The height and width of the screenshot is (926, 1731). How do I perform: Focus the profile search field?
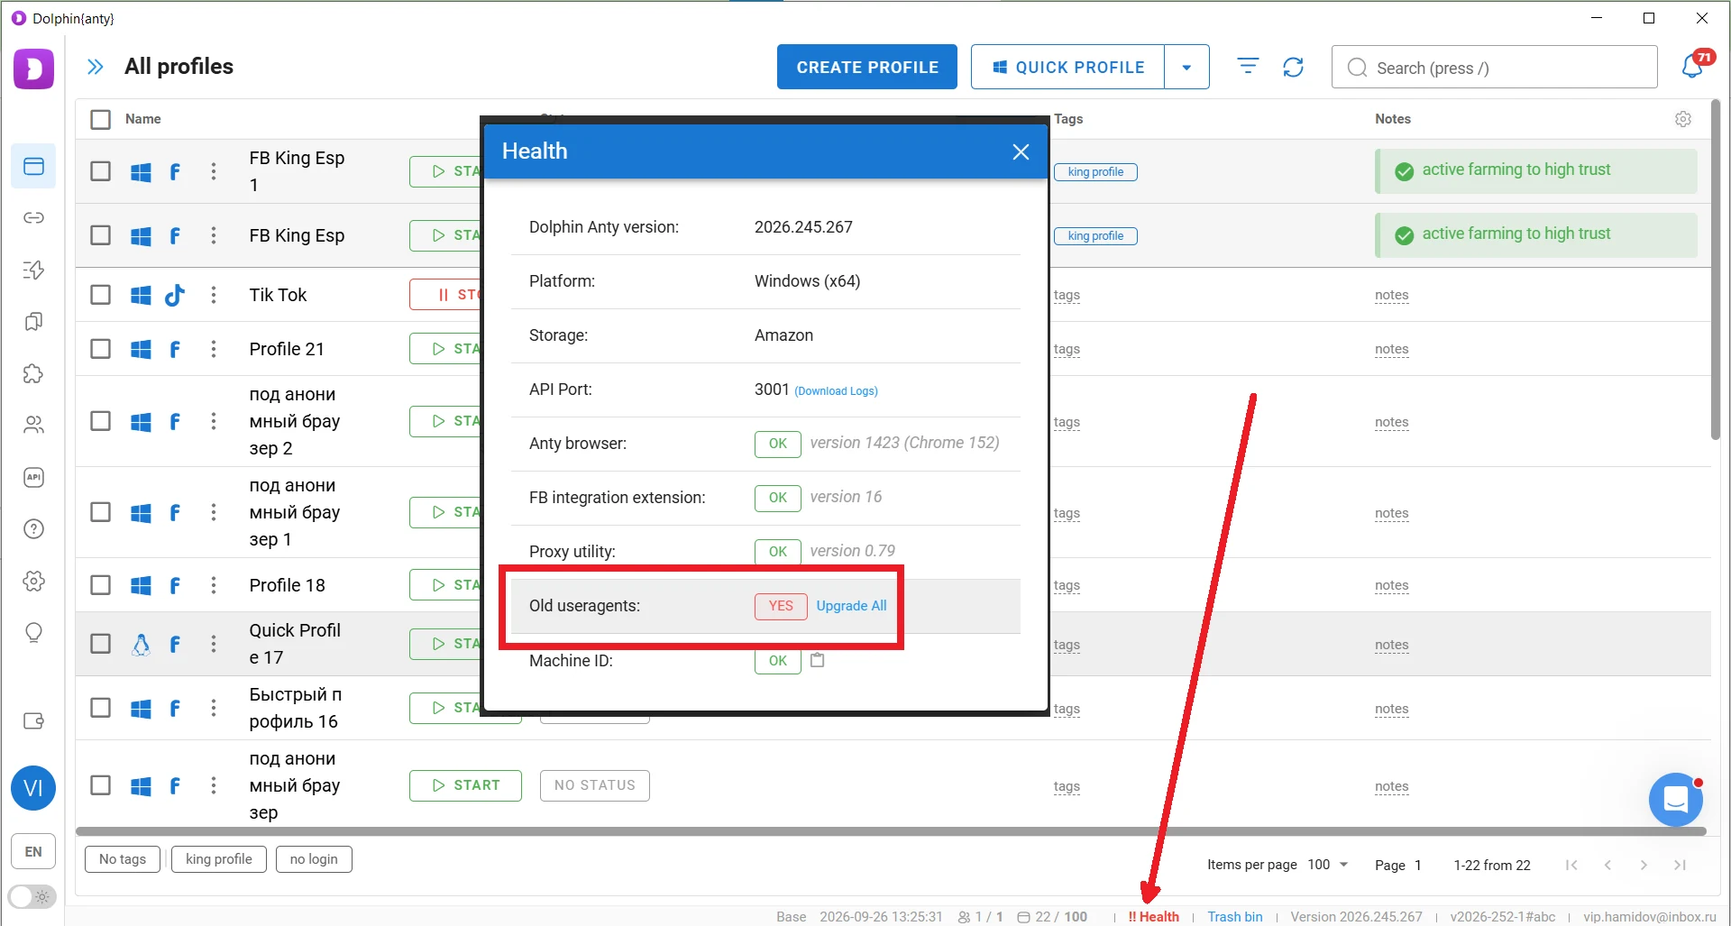click(x=1494, y=68)
